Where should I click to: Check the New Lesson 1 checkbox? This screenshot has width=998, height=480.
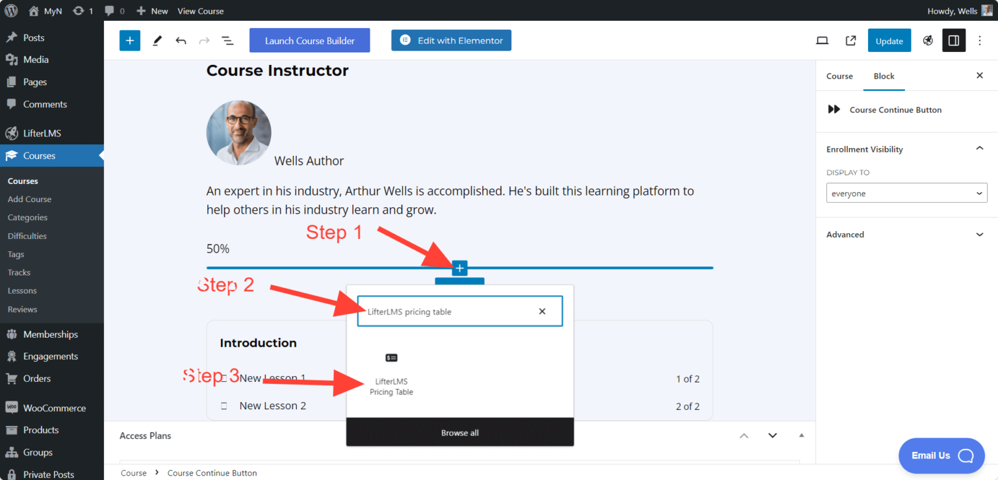224,378
